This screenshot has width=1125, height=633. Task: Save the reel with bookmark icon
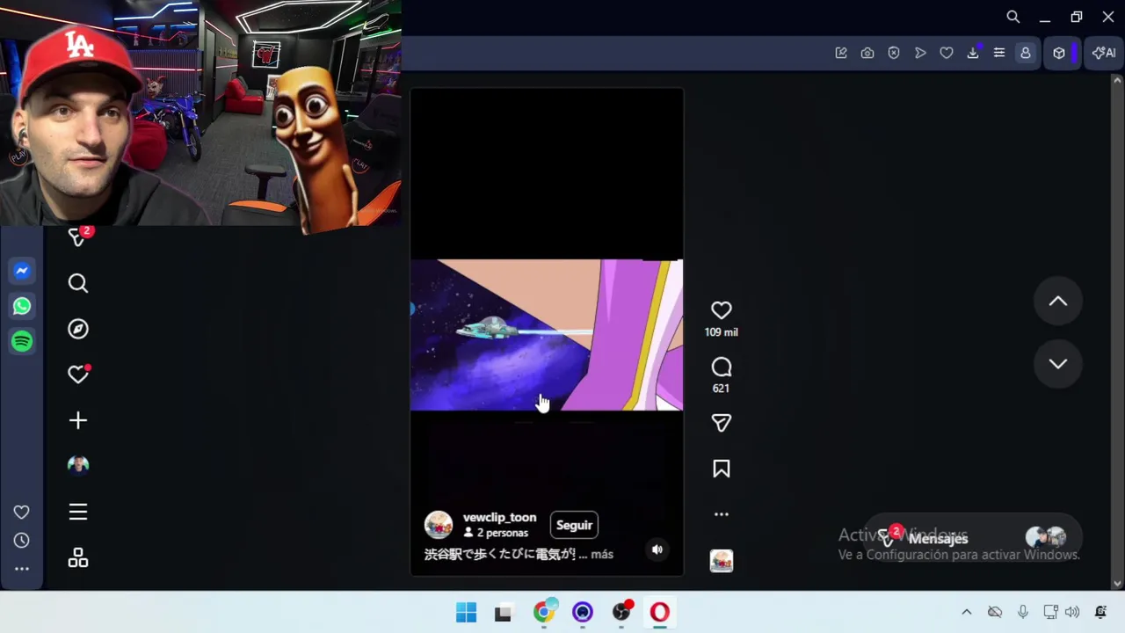722,469
